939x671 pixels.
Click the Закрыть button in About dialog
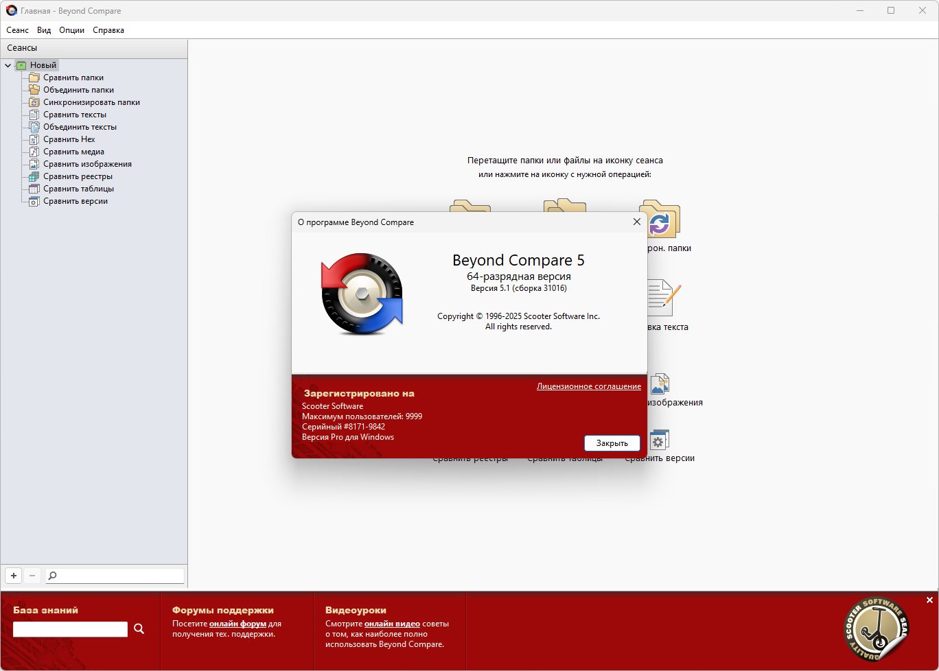click(612, 443)
